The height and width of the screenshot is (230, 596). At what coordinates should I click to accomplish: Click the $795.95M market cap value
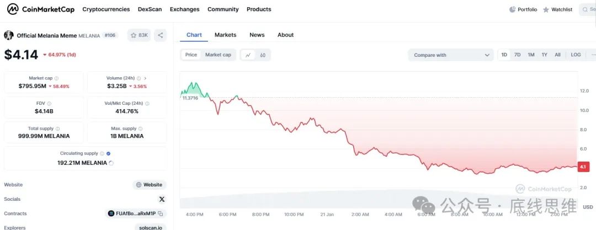33,86
